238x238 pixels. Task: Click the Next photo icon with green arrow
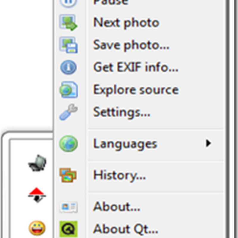coord(68,23)
